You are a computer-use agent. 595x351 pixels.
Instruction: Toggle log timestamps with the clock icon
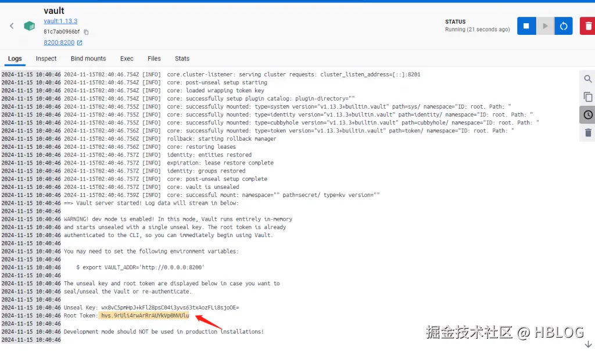(x=587, y=115)
